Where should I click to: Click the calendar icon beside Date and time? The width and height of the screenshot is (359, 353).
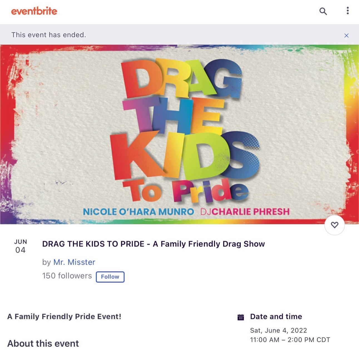pyautogui.click(x=241, y=317)
